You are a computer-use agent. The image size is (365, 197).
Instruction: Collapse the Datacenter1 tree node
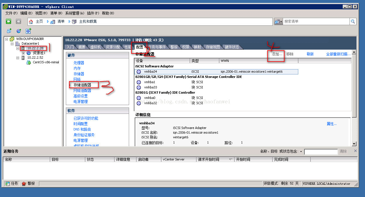[12, 44]
